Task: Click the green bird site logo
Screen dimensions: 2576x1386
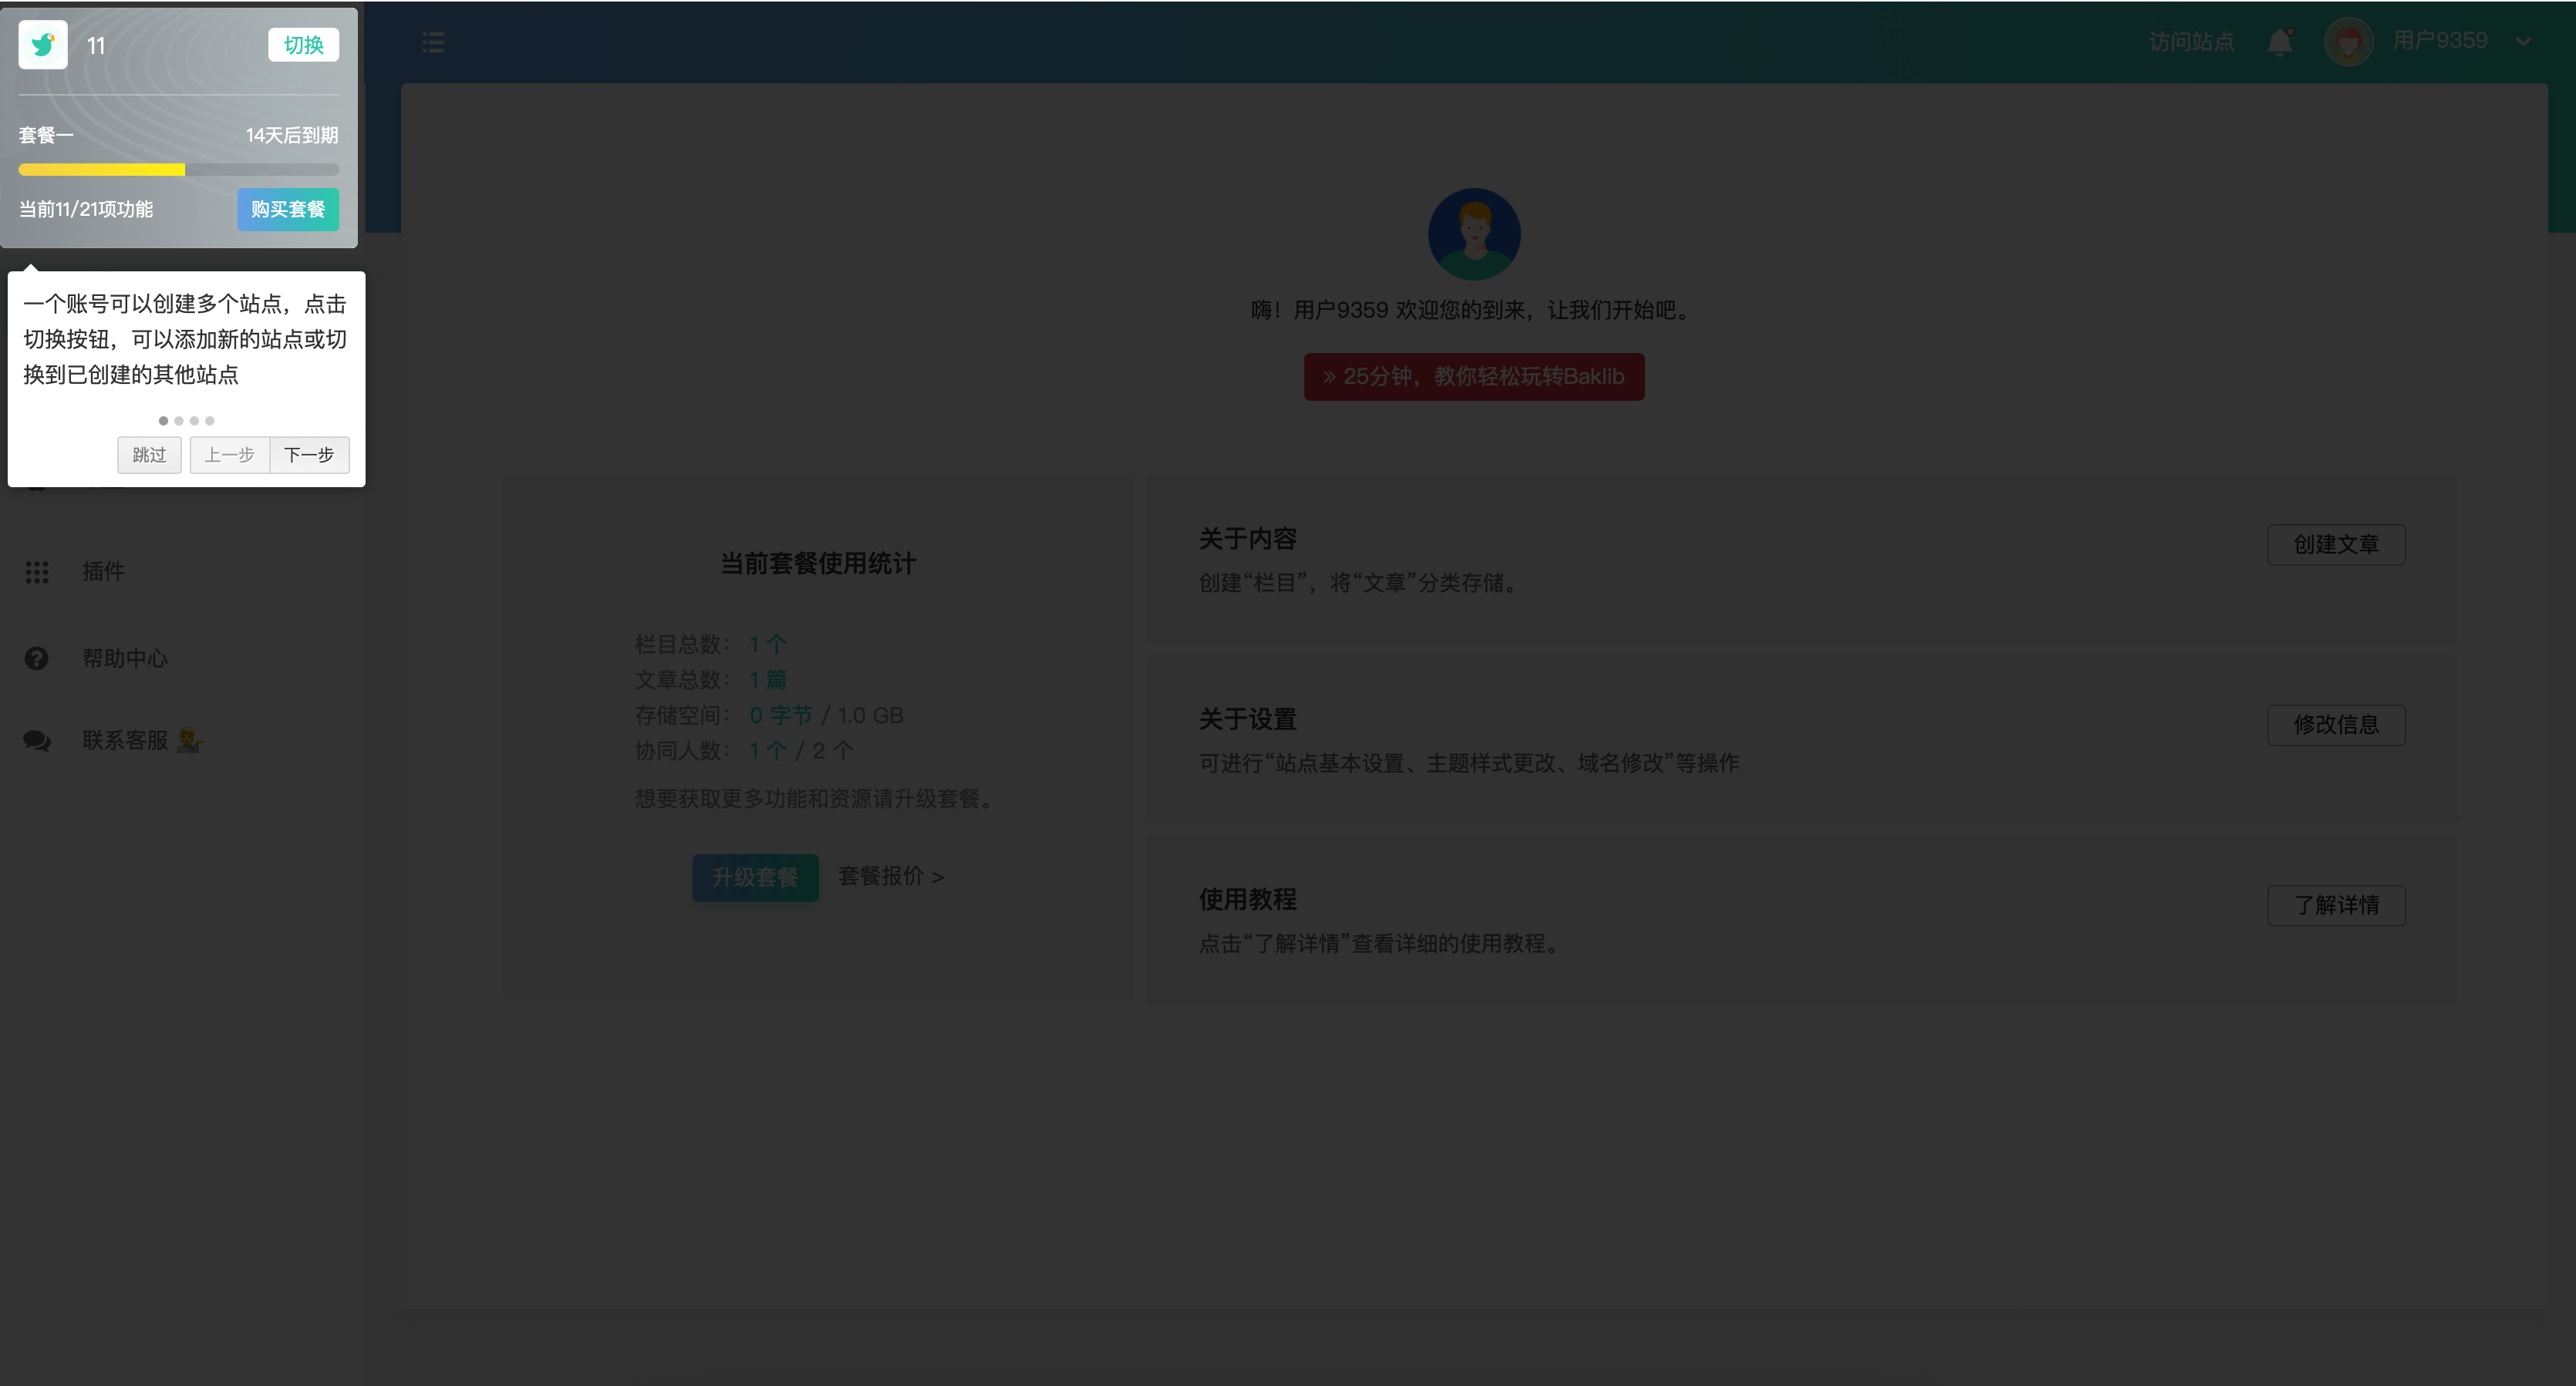Action: point(43,45)
